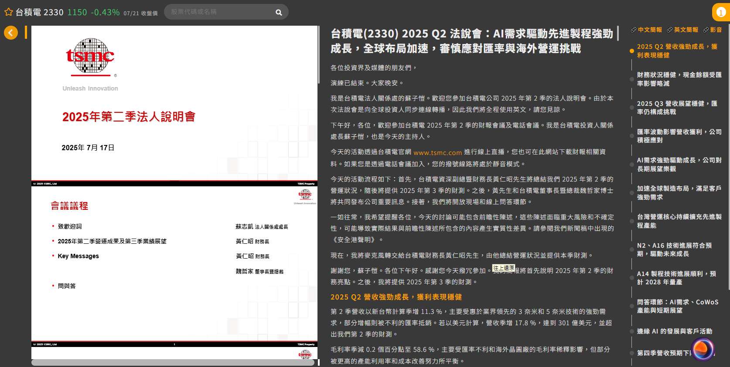730x367 pixels.
Task: Jump to 台灣營運核心持續擴充先進製程產能
Action: tap(679, 221)
